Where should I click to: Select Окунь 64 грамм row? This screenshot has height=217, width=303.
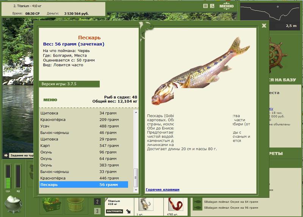coord(84,159)
